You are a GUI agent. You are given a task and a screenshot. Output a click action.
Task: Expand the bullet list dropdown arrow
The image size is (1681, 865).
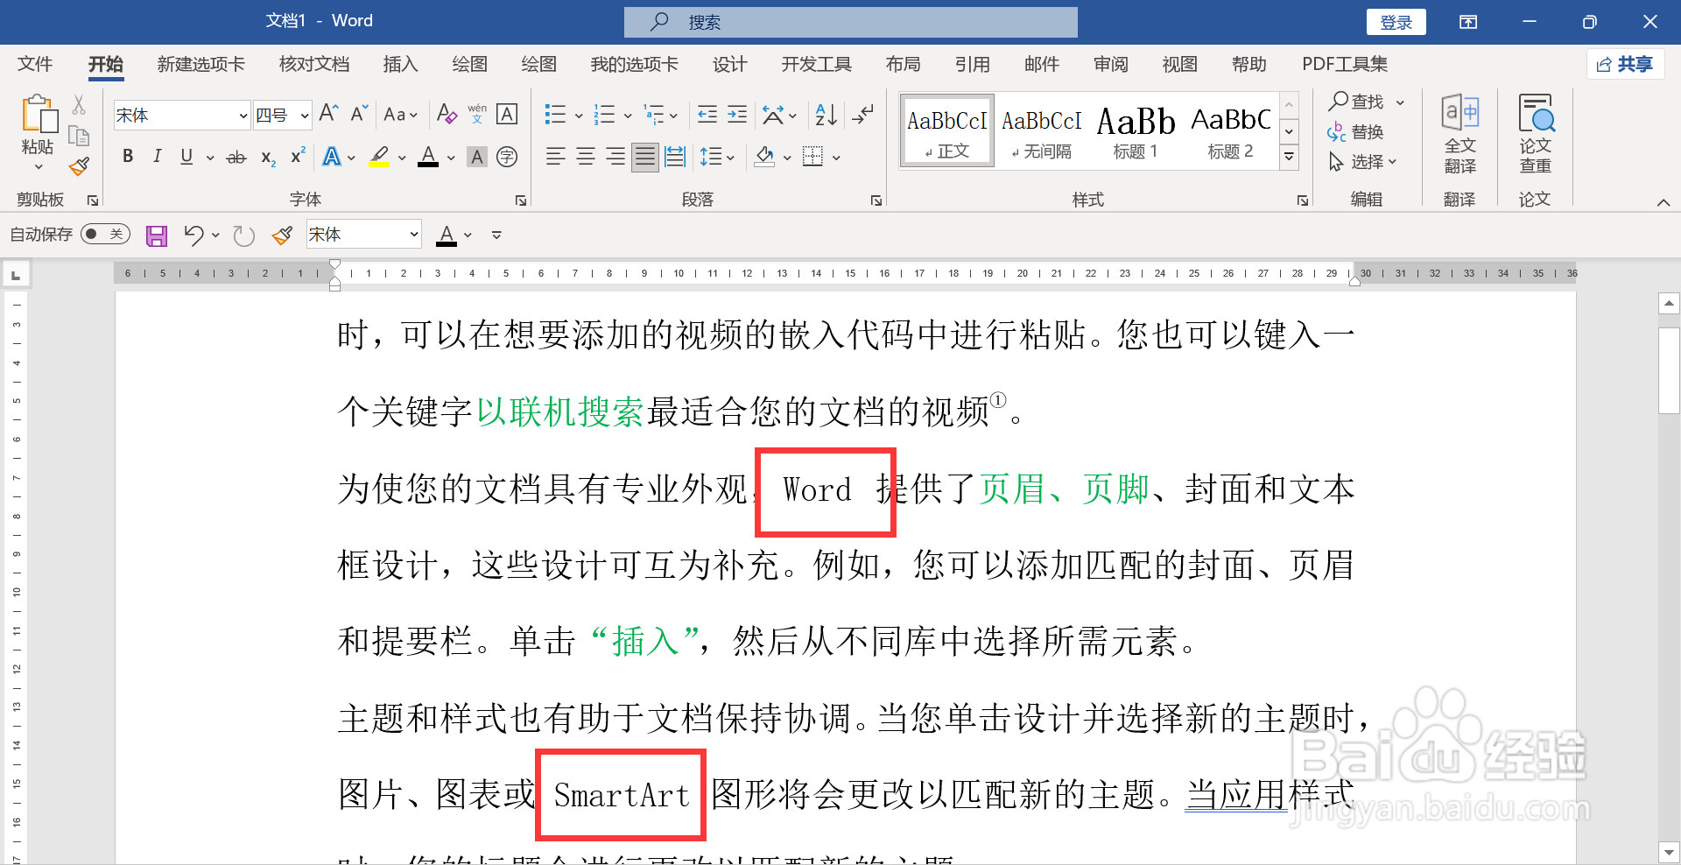click(579, 116)
